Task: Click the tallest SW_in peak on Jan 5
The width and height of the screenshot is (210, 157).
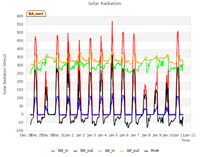Action: [112, 21]
